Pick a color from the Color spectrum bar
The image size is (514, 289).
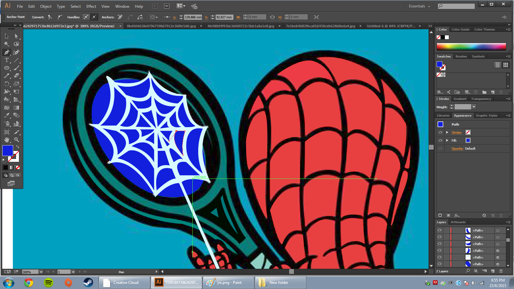coord(471,46)
